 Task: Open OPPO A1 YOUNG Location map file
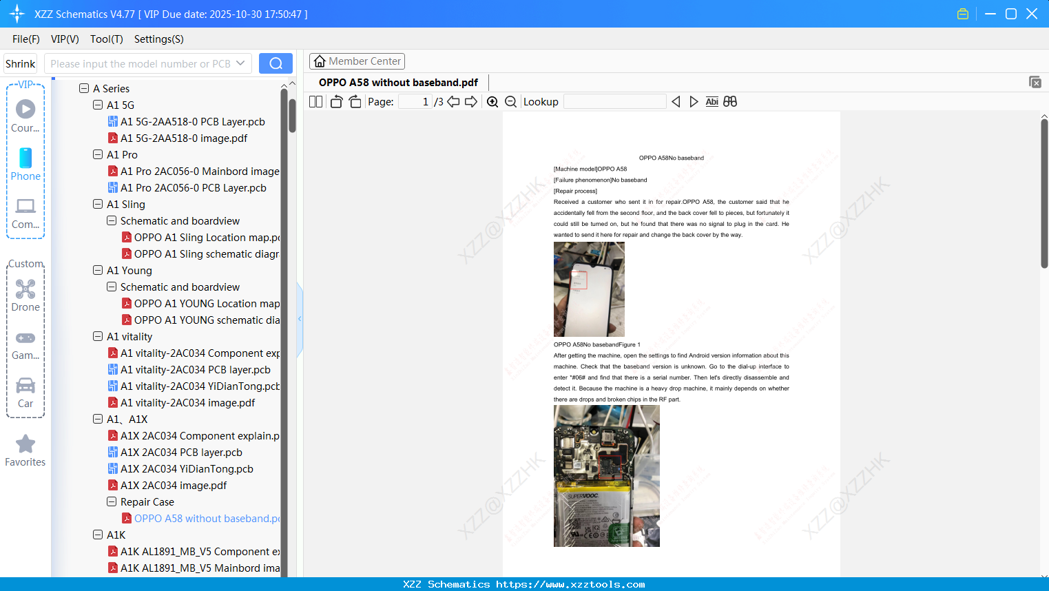click(200, 304)
